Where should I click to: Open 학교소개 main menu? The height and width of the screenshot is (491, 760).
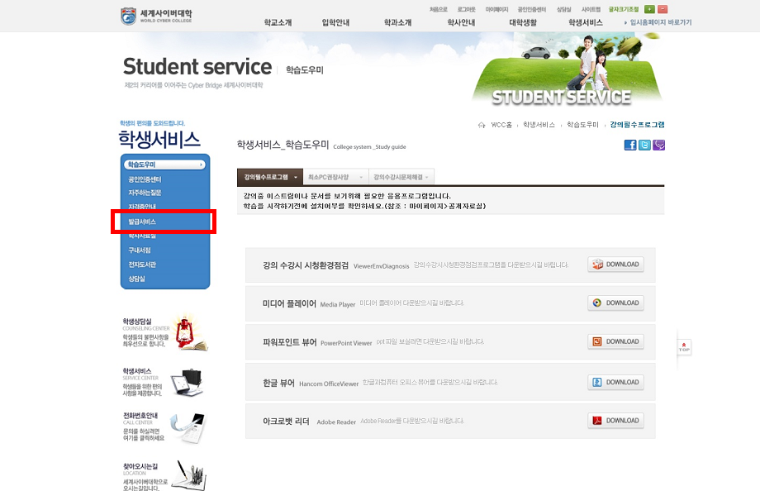[x=278, y=23]
